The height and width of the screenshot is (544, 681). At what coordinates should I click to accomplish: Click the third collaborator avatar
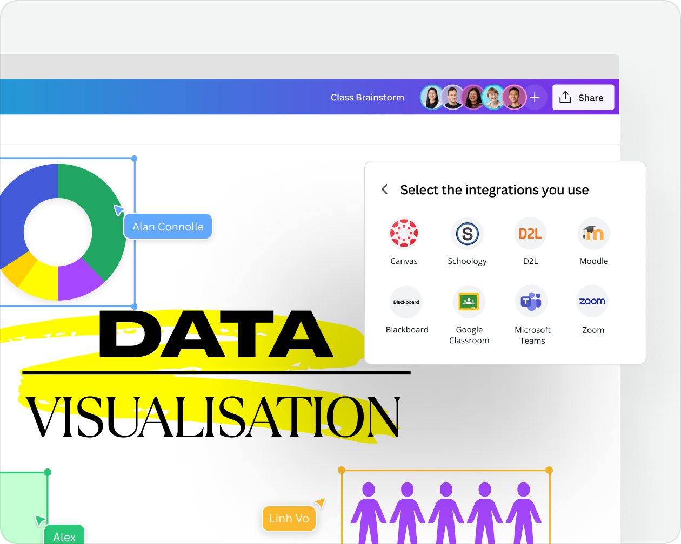point(473,97)
